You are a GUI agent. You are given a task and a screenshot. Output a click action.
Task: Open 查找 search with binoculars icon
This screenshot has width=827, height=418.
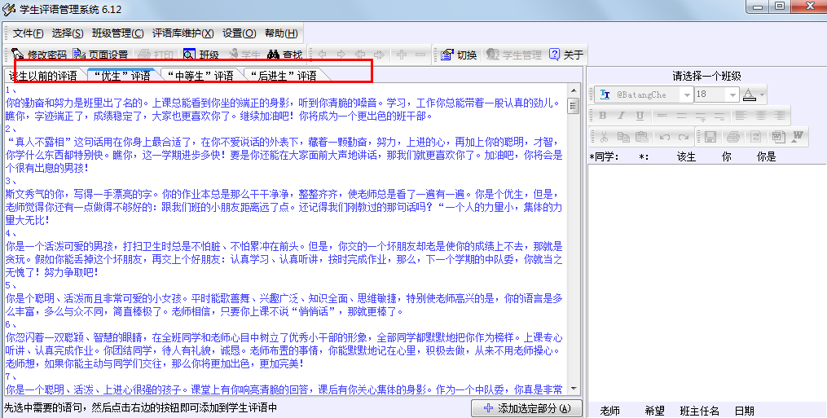click(x=285, y=55)
